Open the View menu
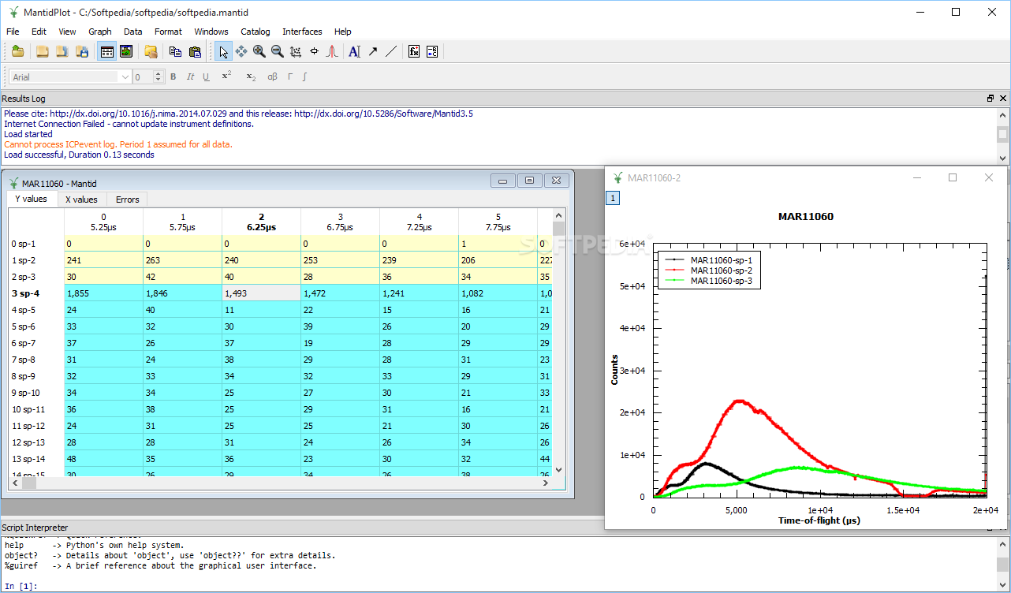The height and width of the screenshot is (593, 1011). [67, 32]
